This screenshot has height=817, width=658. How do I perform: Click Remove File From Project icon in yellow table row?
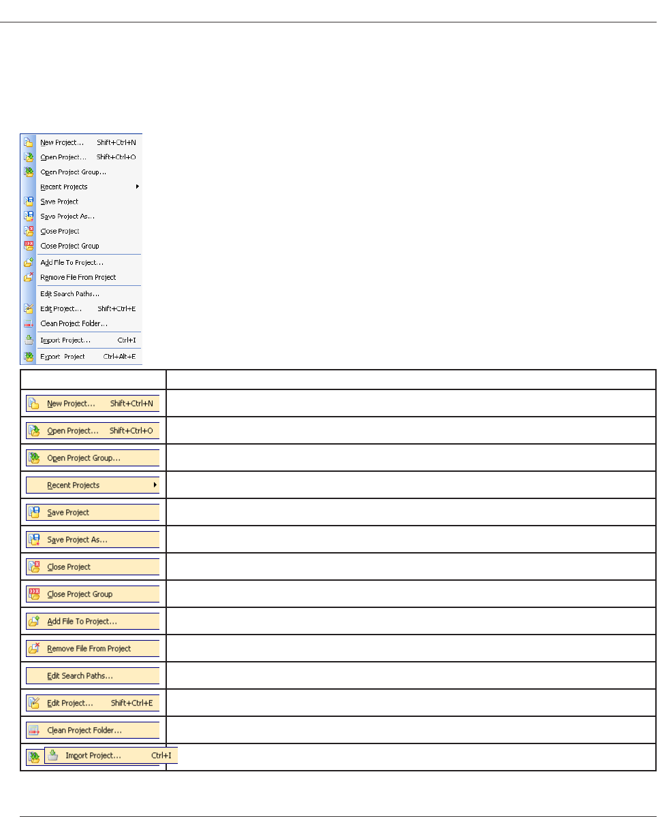33,649
